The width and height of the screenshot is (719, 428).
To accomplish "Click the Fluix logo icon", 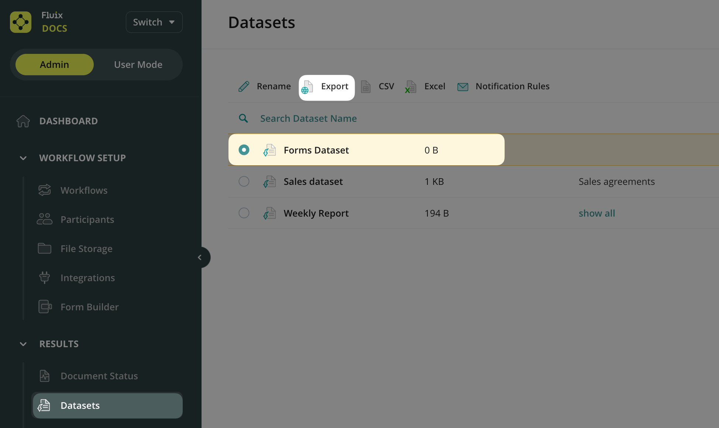I will tap(21, 22).
